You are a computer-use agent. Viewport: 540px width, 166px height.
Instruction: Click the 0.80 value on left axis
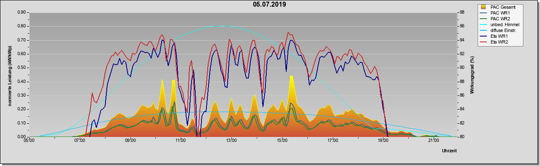point(22,26)
